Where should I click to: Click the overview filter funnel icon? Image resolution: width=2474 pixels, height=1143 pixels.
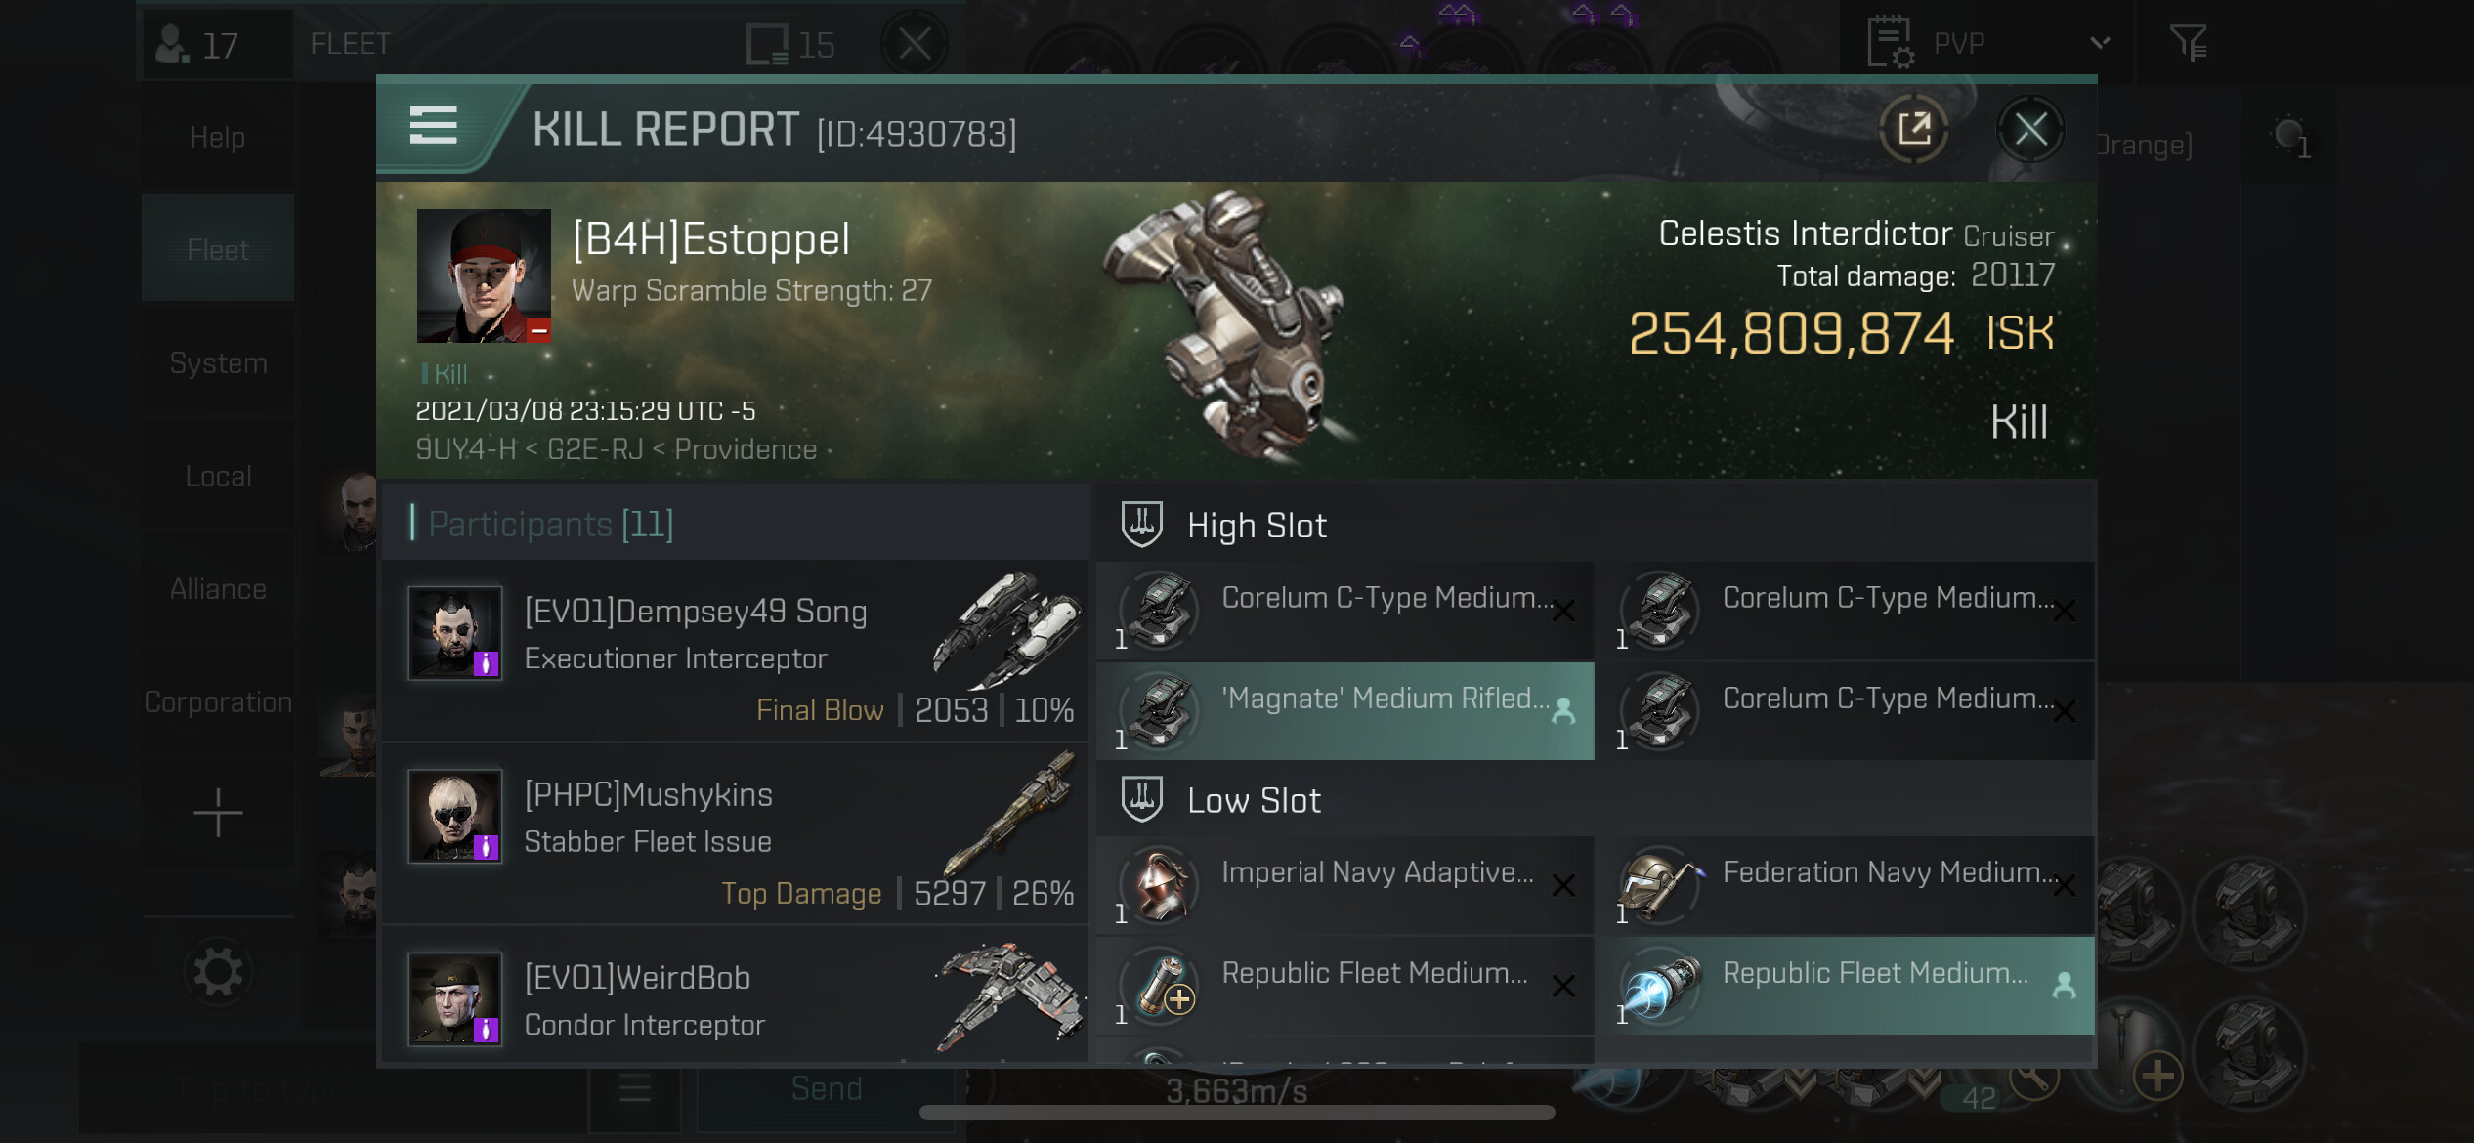click(2188, 43)
